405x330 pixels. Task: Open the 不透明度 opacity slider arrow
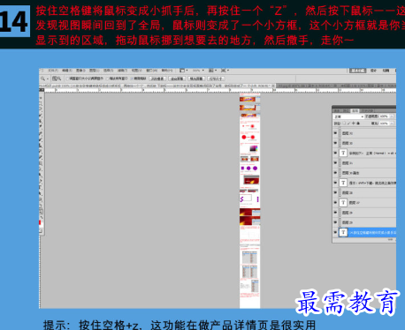(392, 116)
